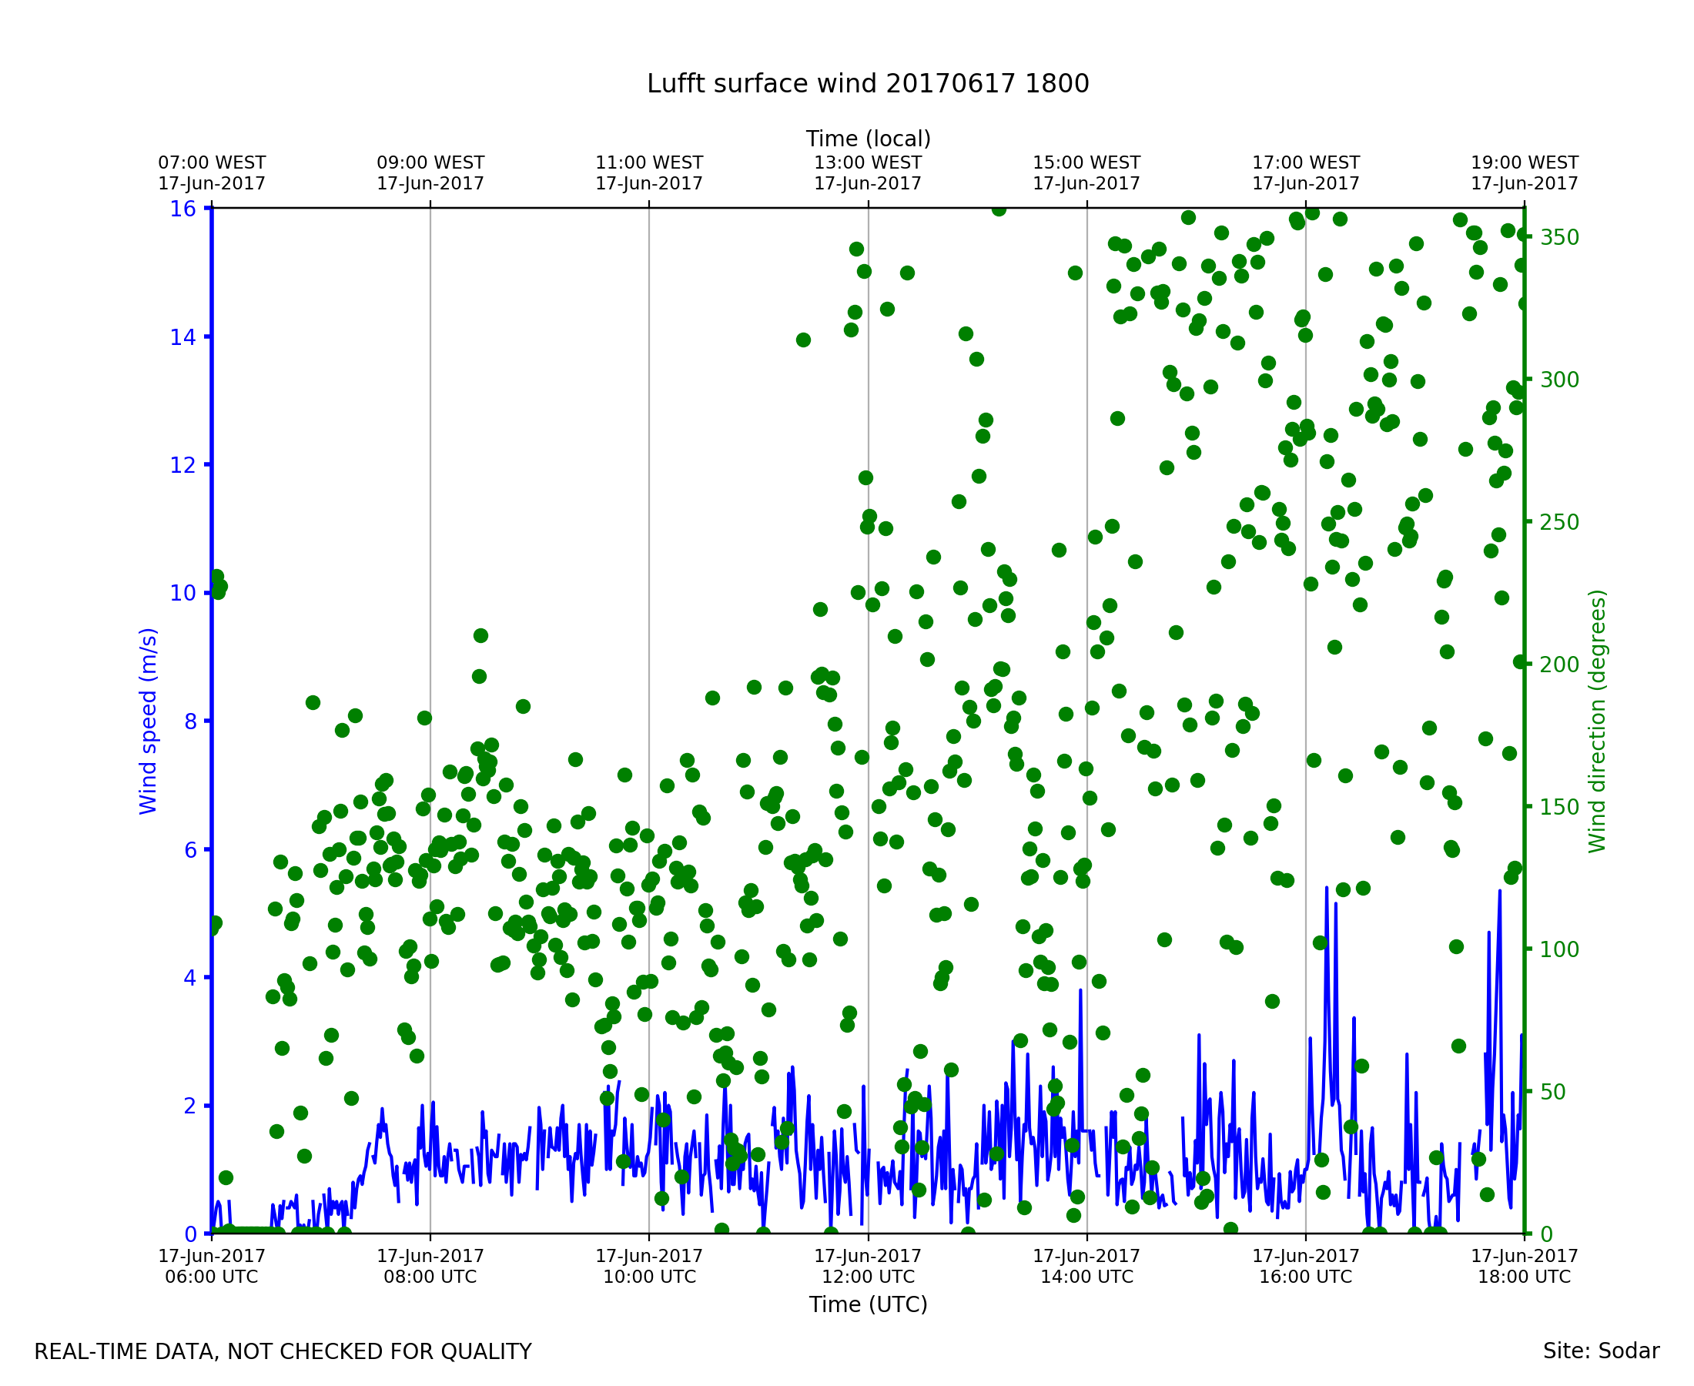Click the Time (UTC) axis label
The image size is (1694, 1386).
(868, 1304)
